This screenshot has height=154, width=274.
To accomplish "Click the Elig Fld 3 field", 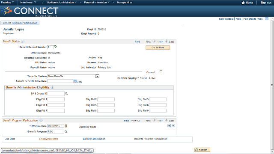I will 158,99.
